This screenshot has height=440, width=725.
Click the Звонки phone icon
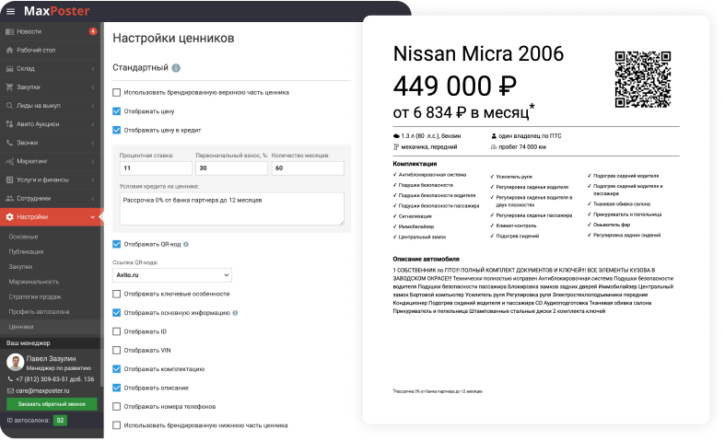coord(9,143)
